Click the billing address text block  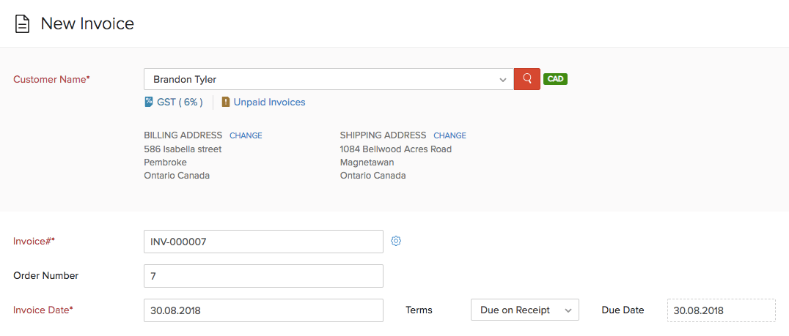pyautogui.click(x=183, y=163)
